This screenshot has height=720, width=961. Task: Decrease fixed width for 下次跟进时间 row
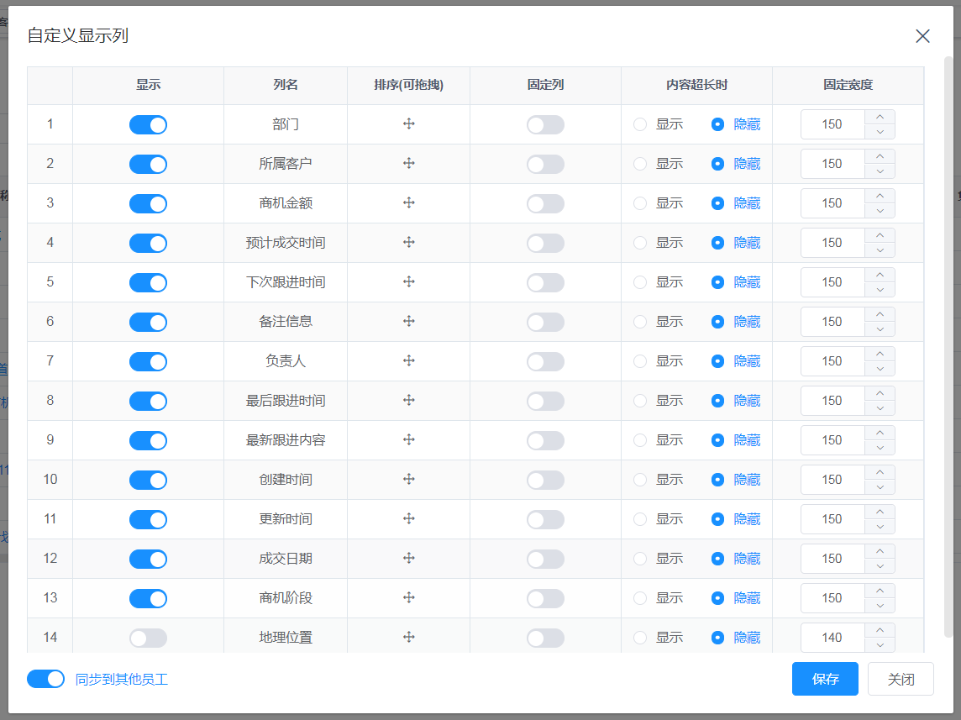tap(880, 290)
